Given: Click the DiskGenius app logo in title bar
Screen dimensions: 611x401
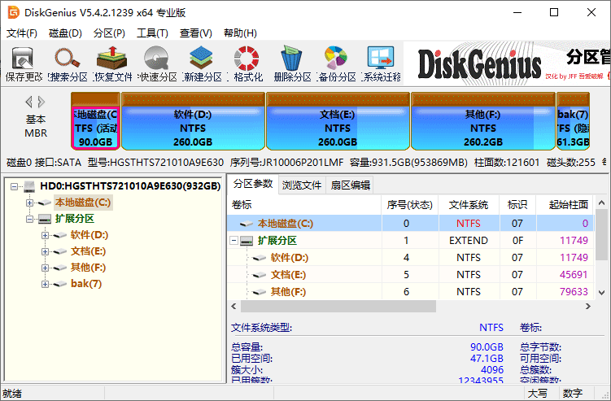Looking at the screenshot, I should 13,12.
